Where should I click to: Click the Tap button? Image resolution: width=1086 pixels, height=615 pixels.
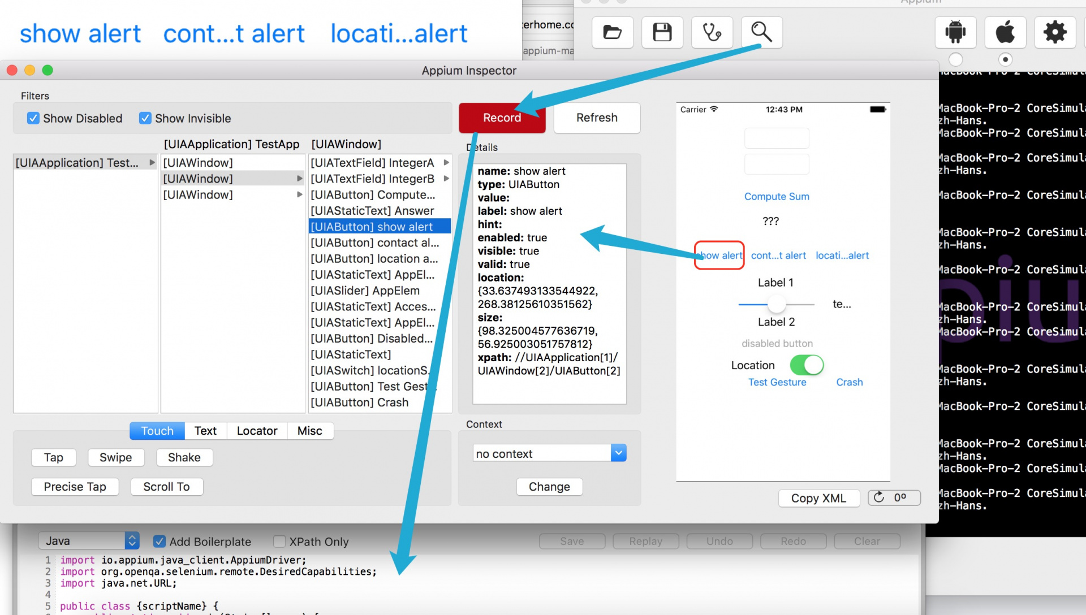click(x=54, y=457)
